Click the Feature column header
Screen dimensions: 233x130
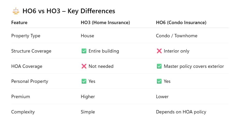19,23
